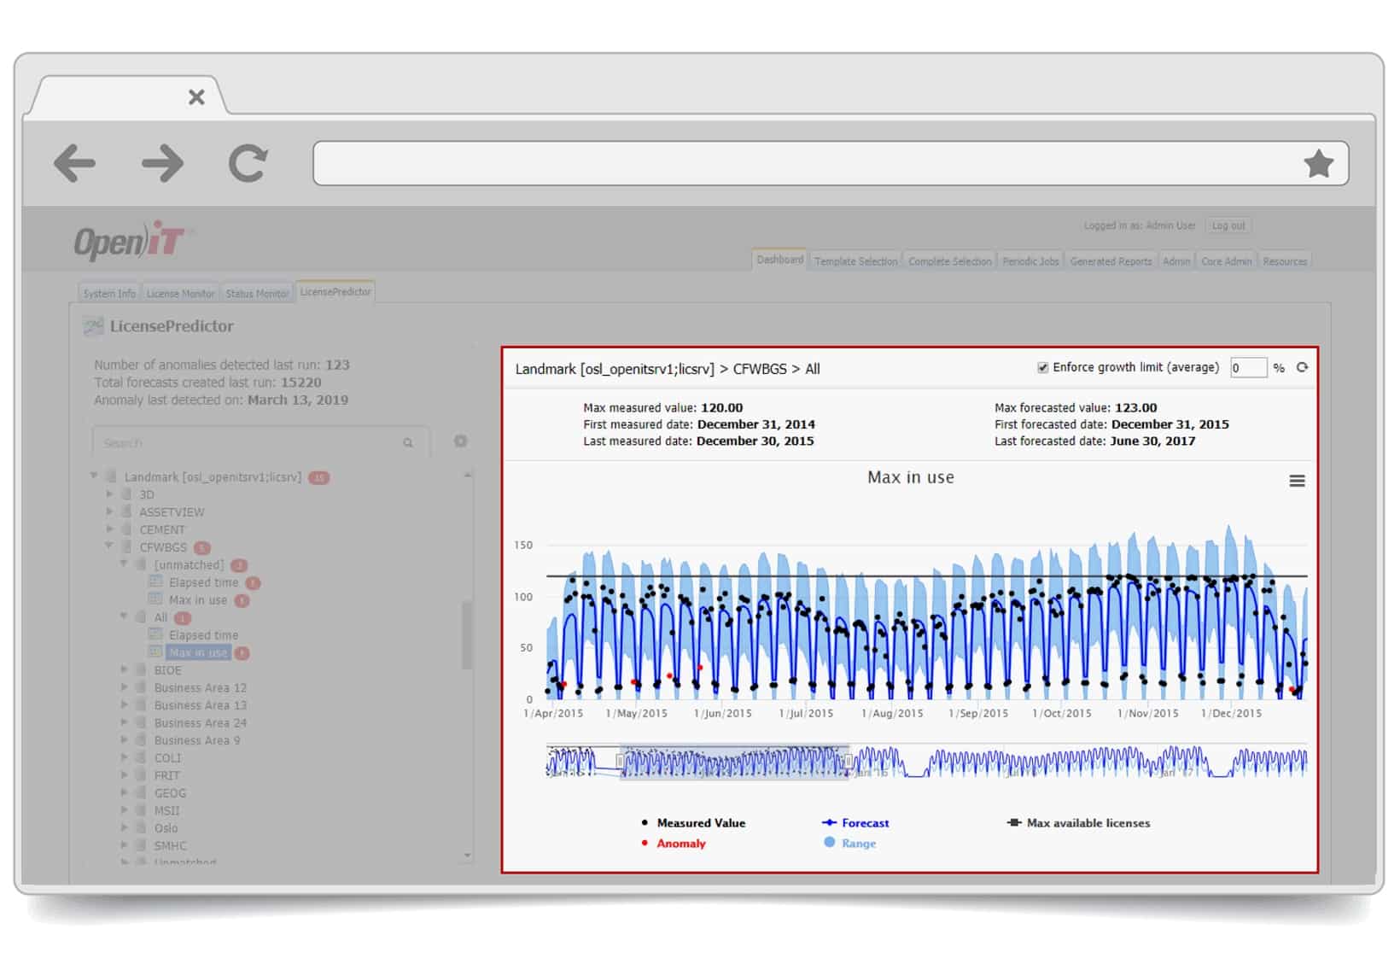The width and height of the screenshot is (1400, 964).
Task: Toggle the Max available licenses legend series
Action: click(x=1079, y=823)
